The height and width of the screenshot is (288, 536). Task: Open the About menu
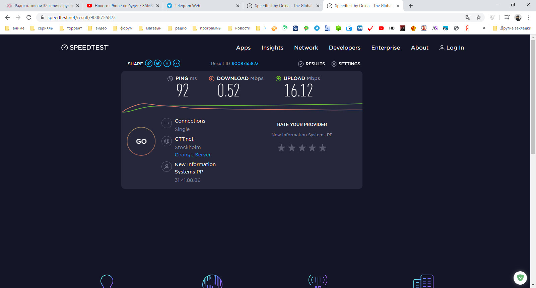point(420,48)
